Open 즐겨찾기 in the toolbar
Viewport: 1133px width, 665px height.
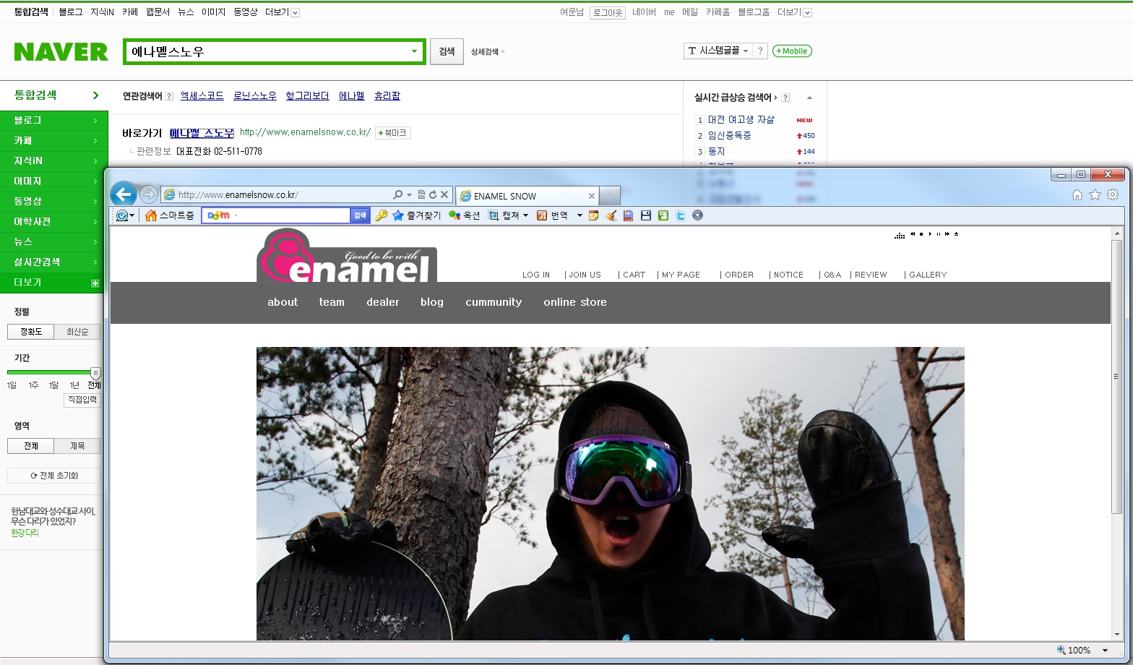coord(415,215)
